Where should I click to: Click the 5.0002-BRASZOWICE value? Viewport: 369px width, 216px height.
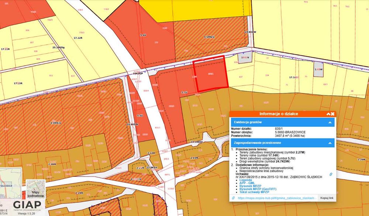[x=290, y=133]
